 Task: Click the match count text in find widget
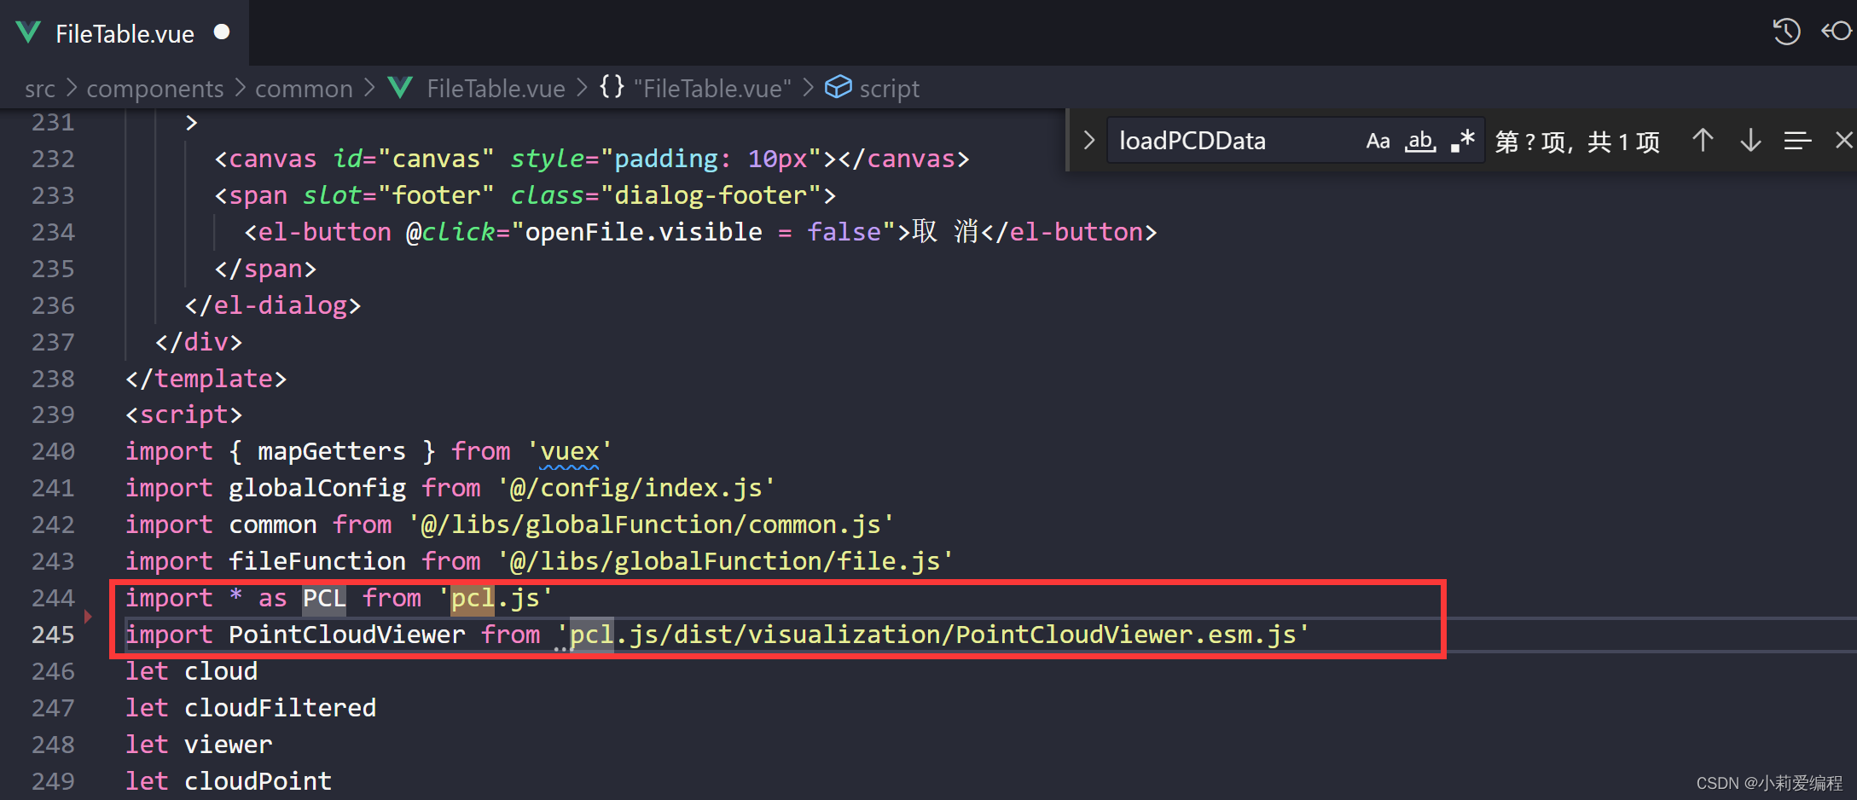click(1577, 142)
